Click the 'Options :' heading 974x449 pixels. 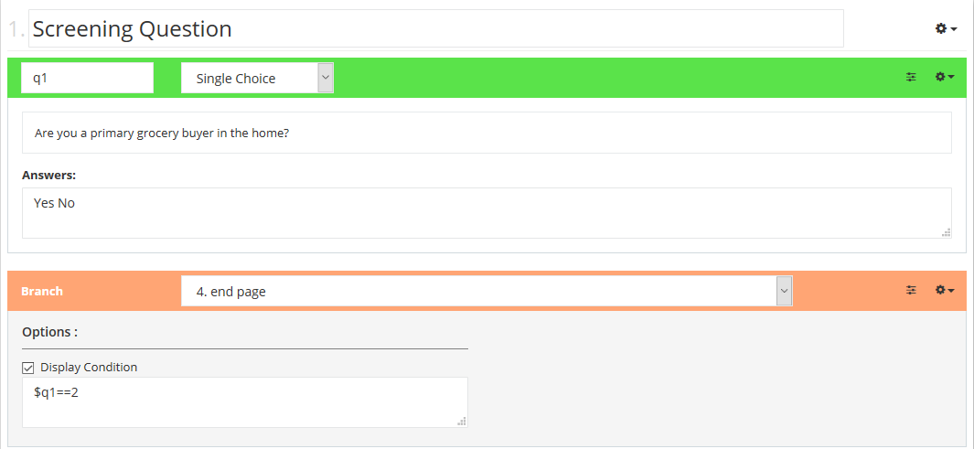(49, 332)
